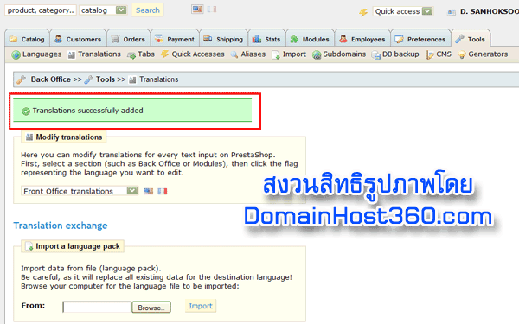Screen dimensions: 519x324
Task: Click the employee icon beside D. SAMHOKSOO
Action: pos(452,12)
